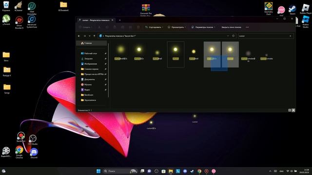Click the Explorer address bar path
The image size is (312, 175).
tap(120, 36)
